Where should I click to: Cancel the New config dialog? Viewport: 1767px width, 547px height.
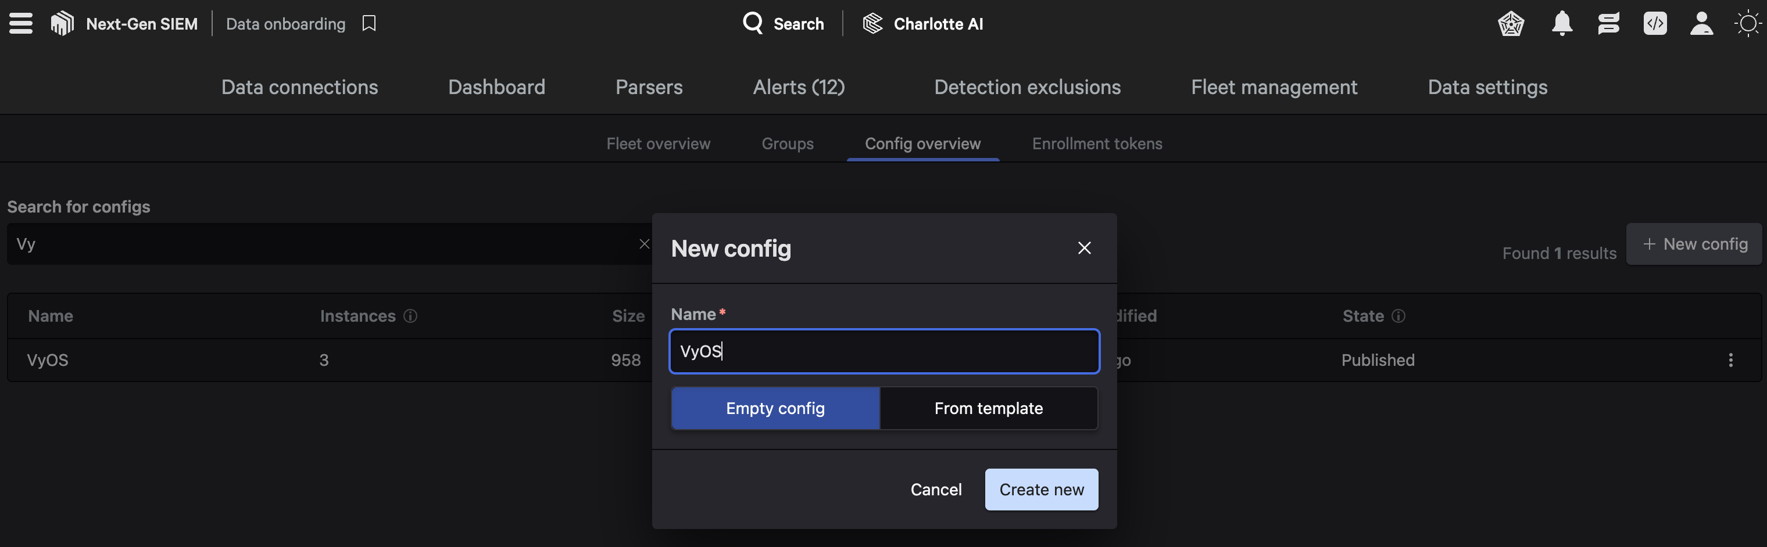click(936, 490)
